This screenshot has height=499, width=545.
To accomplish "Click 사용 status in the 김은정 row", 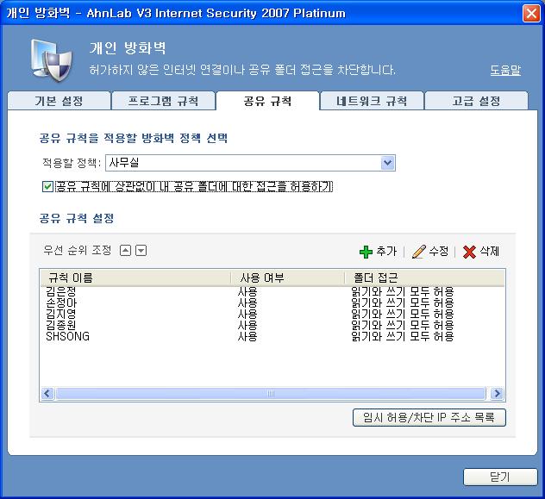I will 247,291.
